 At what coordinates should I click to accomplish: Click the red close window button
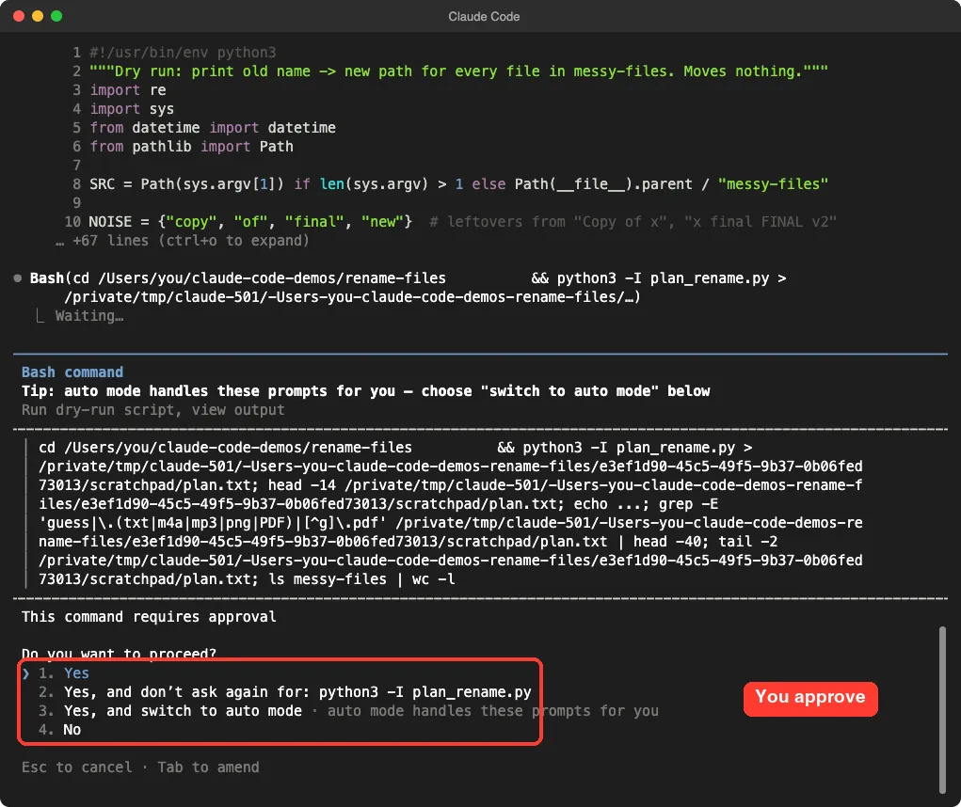click(x=19, y=16)
